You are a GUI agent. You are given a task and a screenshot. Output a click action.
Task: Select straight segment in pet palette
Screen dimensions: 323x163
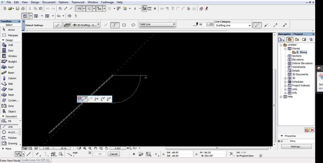(x=84, y=99)
